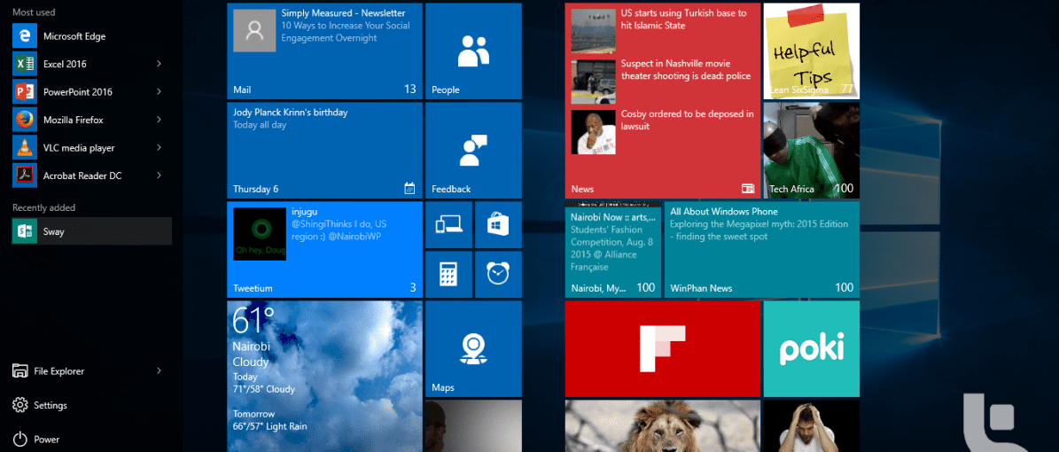Image resolution: width=1059 pixels, height=452 pixels.
Task: Open Lean SixSigma Helpful Tips tile
Action: pyautogui.click(x=811, y=51)
